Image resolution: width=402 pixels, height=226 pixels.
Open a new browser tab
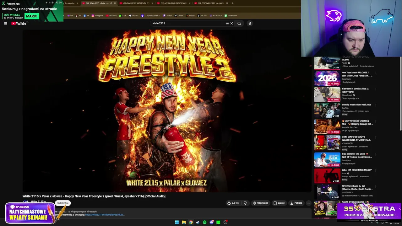click(x=232, y=3)
